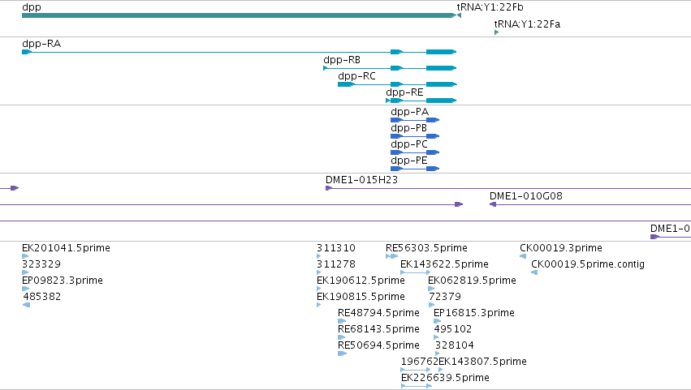Click the EK190815.5prime label
This screenshot has width=691, height=390.
tap(361, 297)
